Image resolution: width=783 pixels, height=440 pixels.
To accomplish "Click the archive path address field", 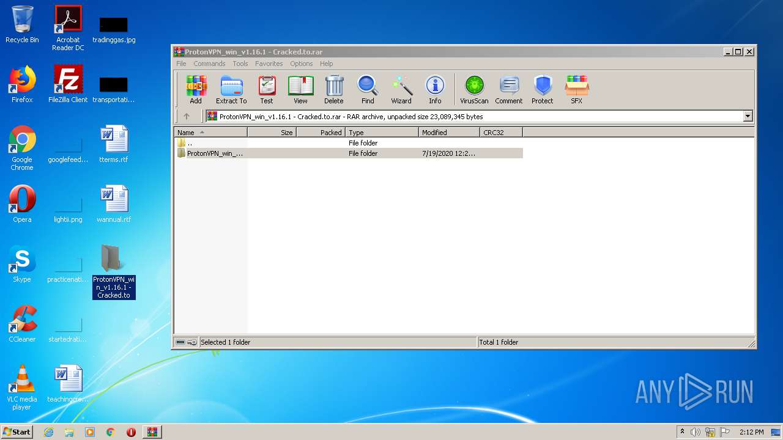I will tap(474, 116).
